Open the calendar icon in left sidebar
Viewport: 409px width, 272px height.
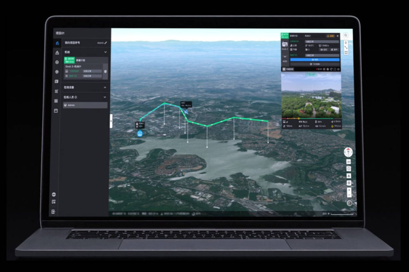pyautogui.click(x=56, y=110)
